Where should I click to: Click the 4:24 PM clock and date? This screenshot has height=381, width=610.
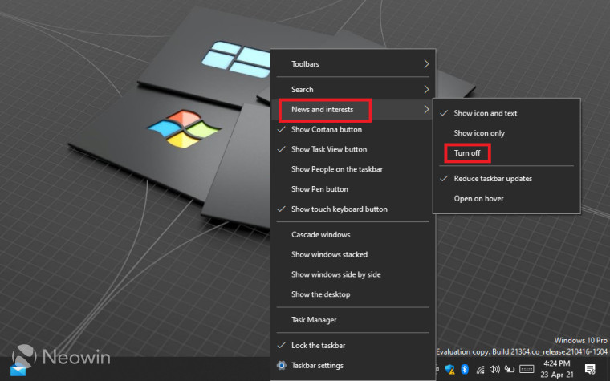click(x=557, y=369)
